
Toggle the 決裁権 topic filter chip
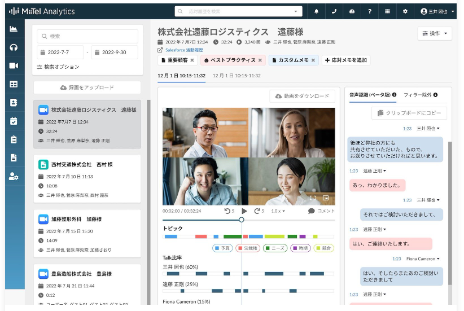tap(248, 248)
